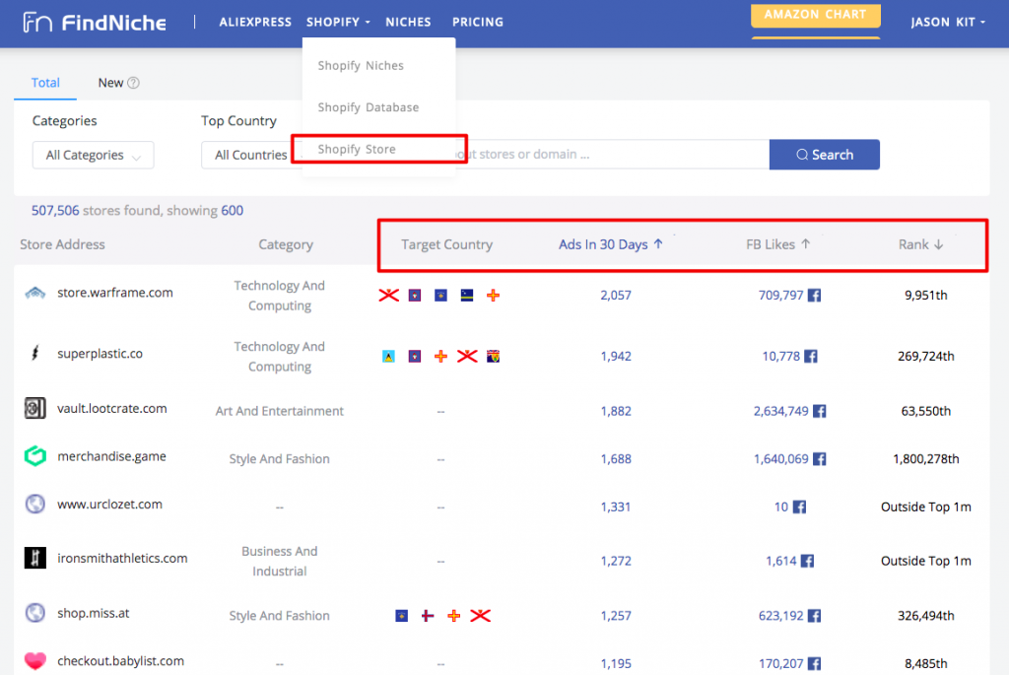Click the 9,951th rank value
1009x675 pixels.
(x=926, y=296)
